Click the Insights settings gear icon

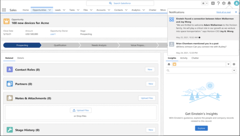234,64
